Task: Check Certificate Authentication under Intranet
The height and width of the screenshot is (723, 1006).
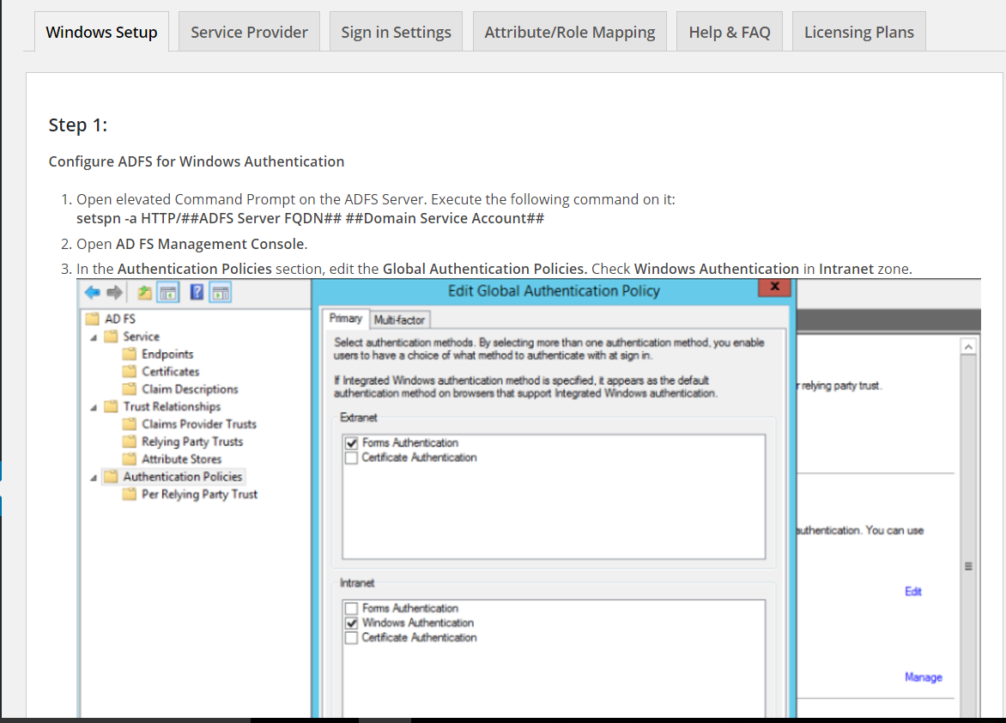Action: pos(351,638)
